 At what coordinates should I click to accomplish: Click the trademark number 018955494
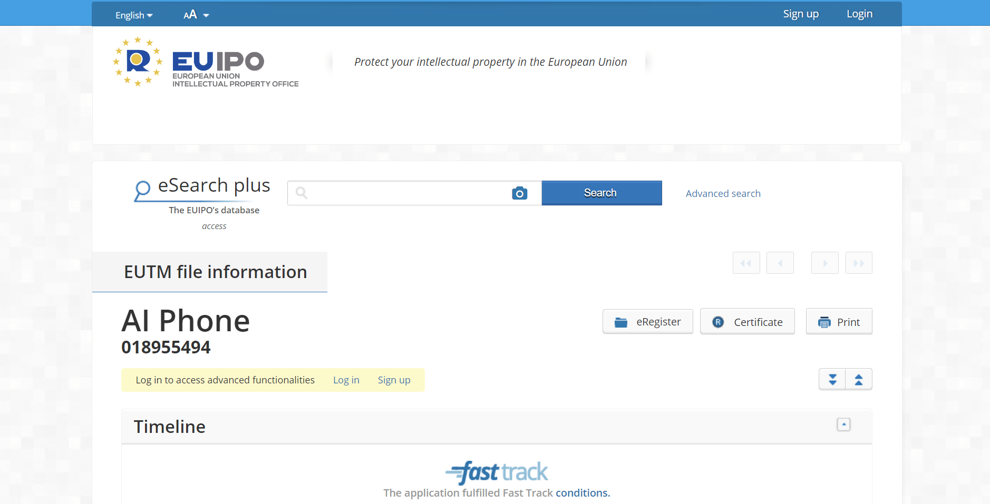click(166, 347)
